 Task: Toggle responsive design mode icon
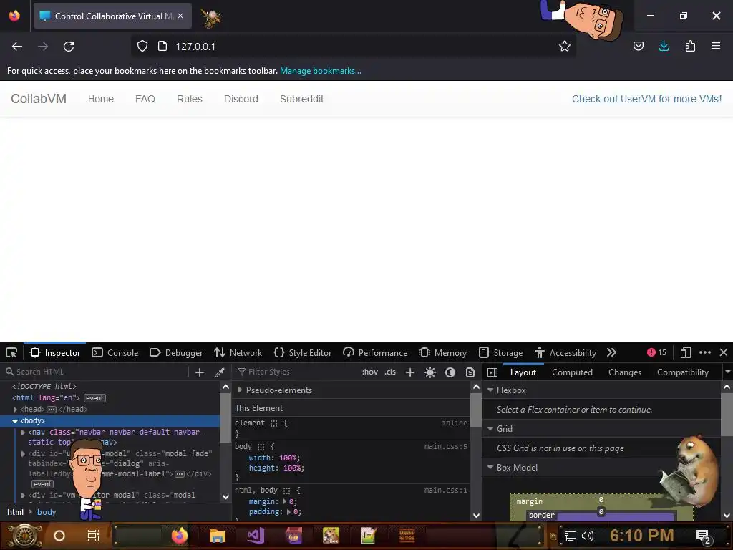click(x=685, y=352)
